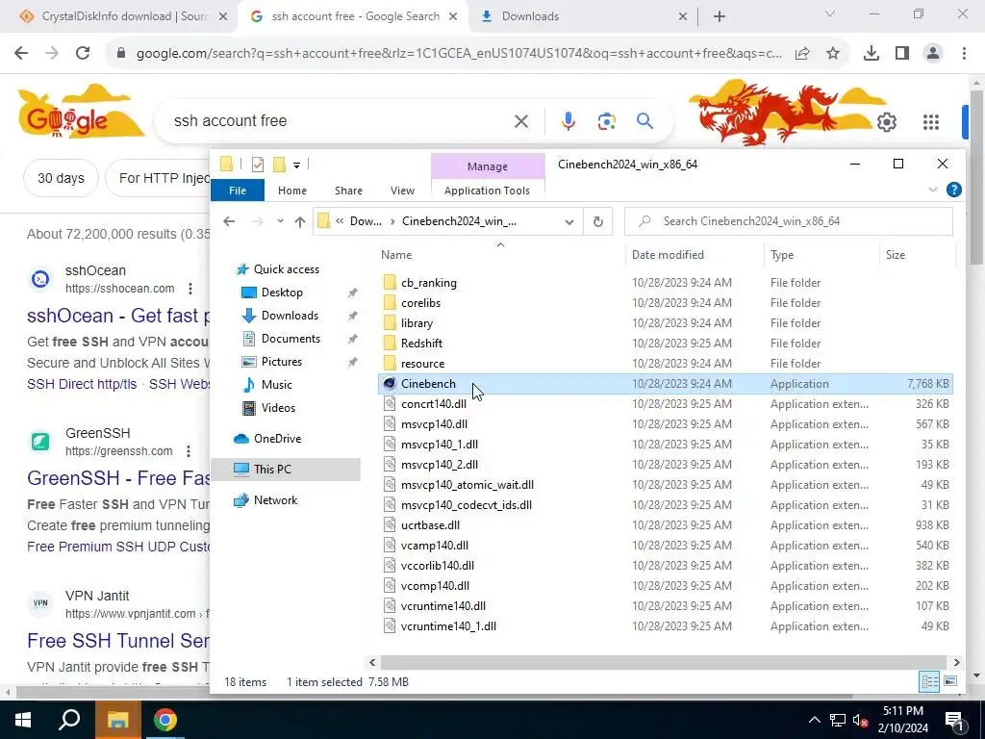Click the blue magnifier search icon

(x=645, y=120)
